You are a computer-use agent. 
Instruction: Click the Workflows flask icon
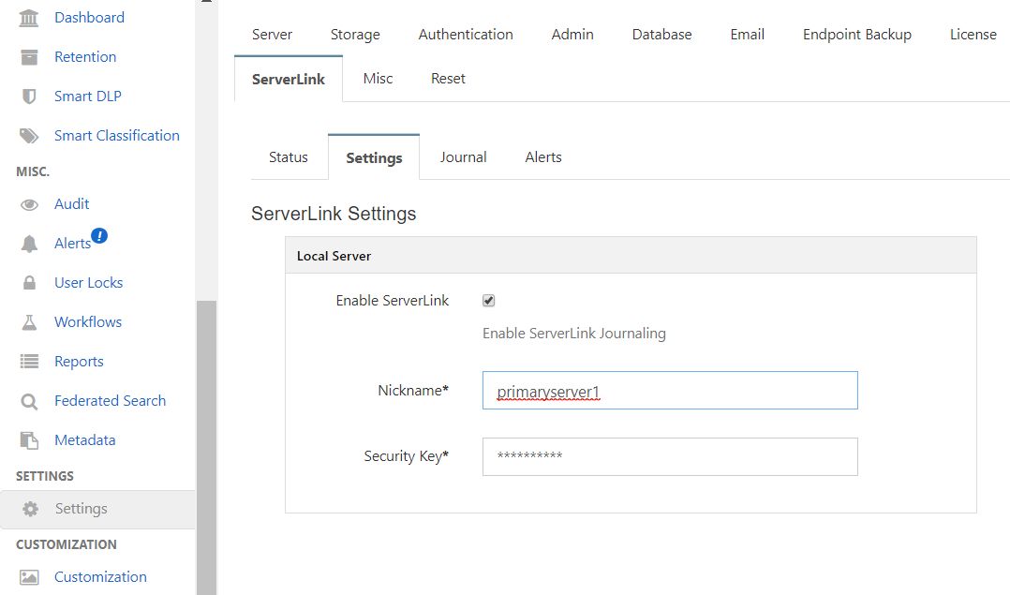[x=29, y=322]
